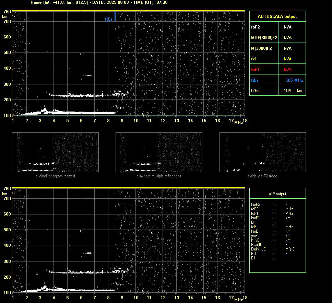
Task: Click the "h'Es" row label
Action: (x=255, y=91)
